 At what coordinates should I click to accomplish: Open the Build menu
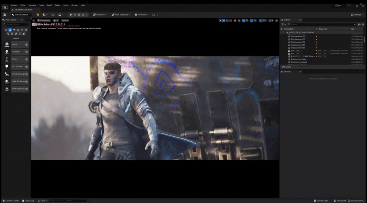[x=50, y=5]
